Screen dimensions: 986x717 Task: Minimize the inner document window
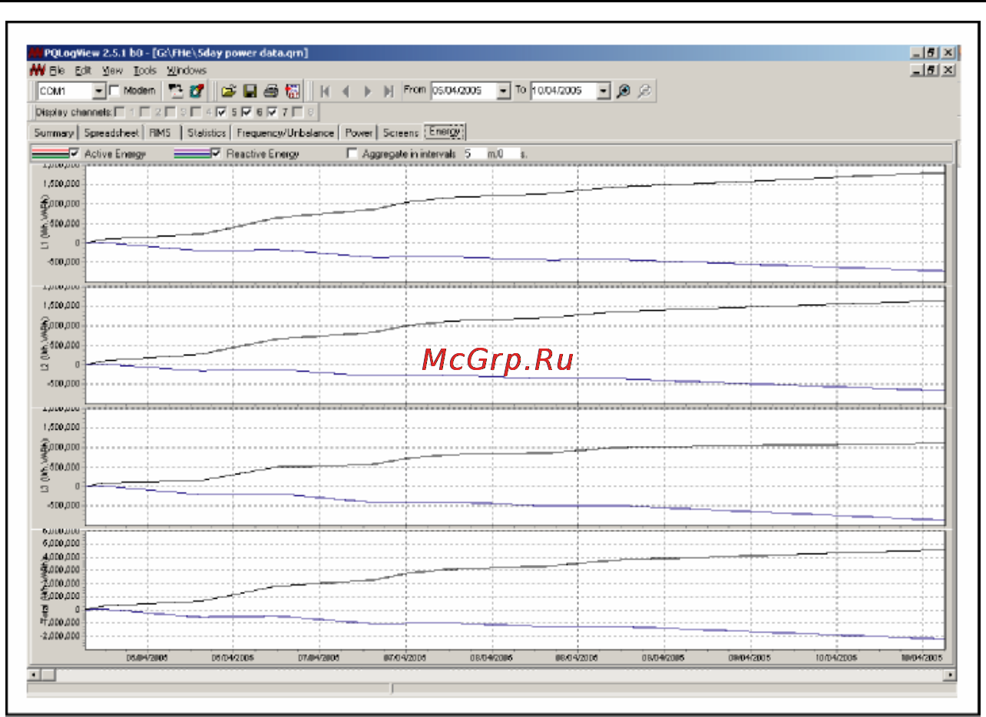pyautogui.click(x=917, y=70)
